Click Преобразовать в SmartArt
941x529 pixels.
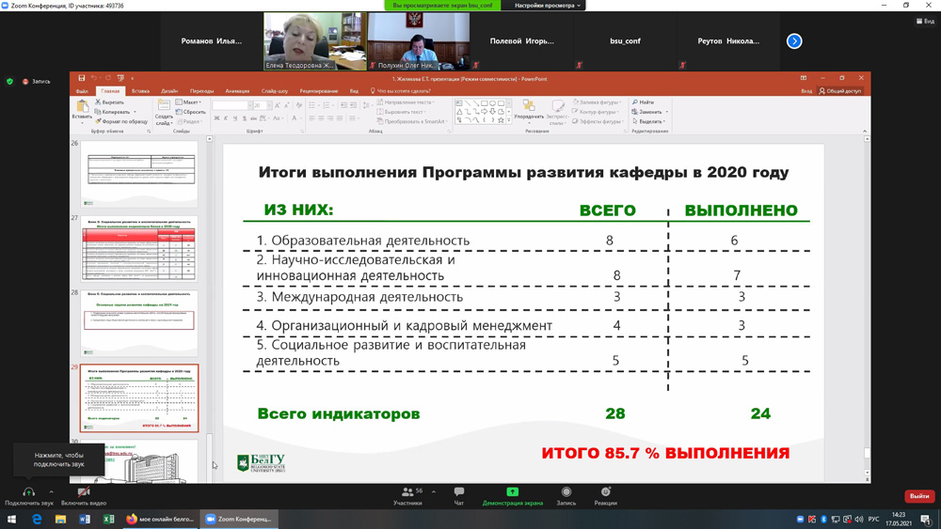pyautogui.click(x=412, y=121)
